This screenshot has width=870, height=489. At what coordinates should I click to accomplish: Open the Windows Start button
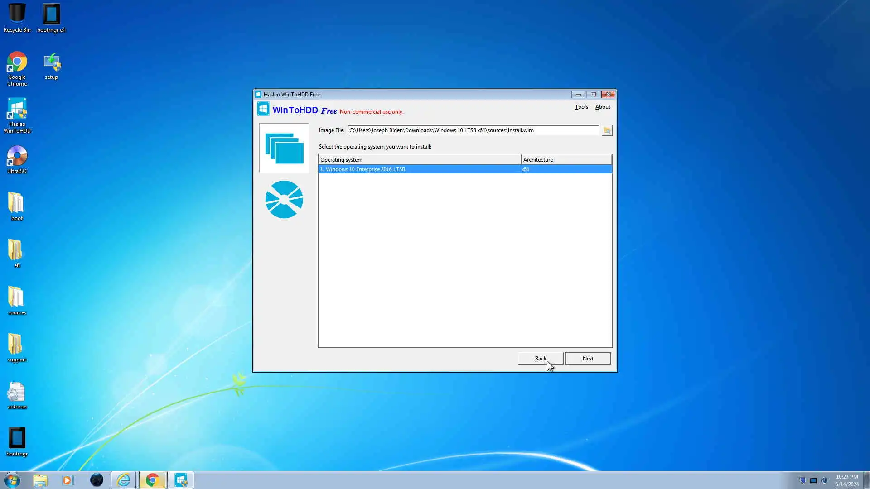[x=12, y=480]
